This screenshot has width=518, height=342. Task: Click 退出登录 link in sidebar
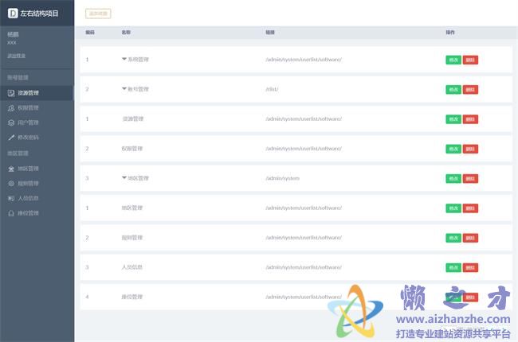pyautogui.click(x=17, y=56)
